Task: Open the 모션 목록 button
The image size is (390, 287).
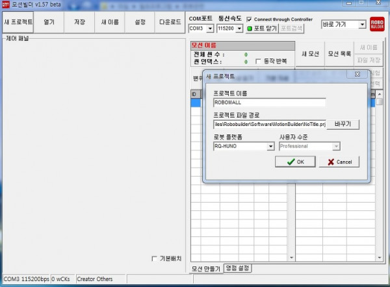Action: (x=339, y=54)
